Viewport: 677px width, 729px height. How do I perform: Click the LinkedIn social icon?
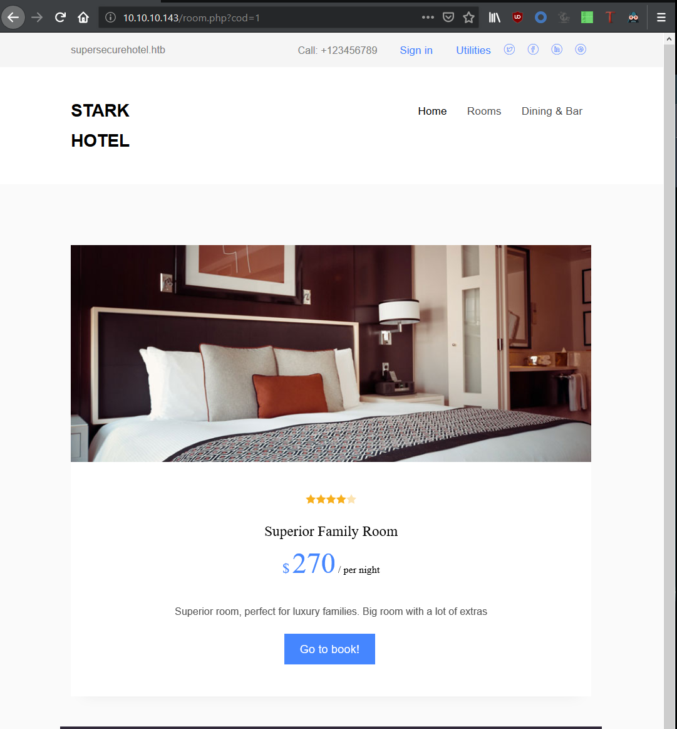tap(557, 50)
